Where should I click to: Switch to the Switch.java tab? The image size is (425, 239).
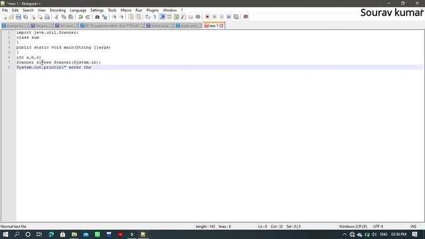click(x=159, y=26)
